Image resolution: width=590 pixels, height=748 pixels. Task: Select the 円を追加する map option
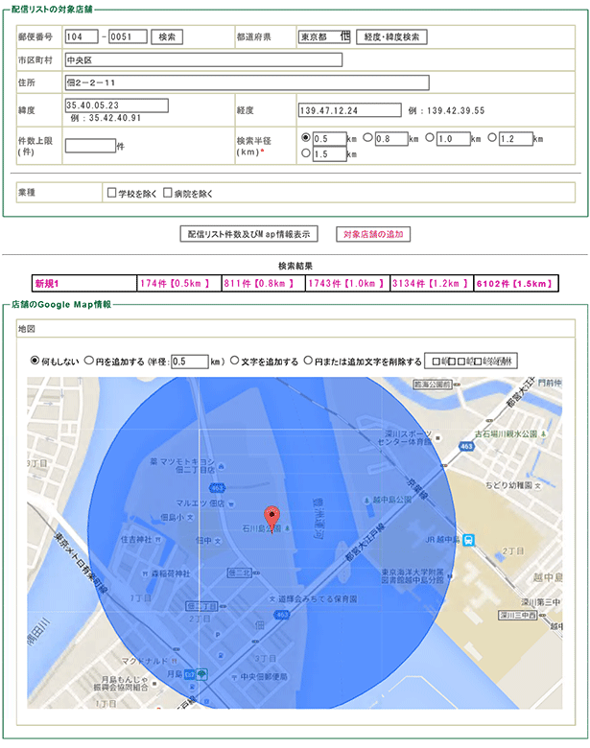pos(89,361)
